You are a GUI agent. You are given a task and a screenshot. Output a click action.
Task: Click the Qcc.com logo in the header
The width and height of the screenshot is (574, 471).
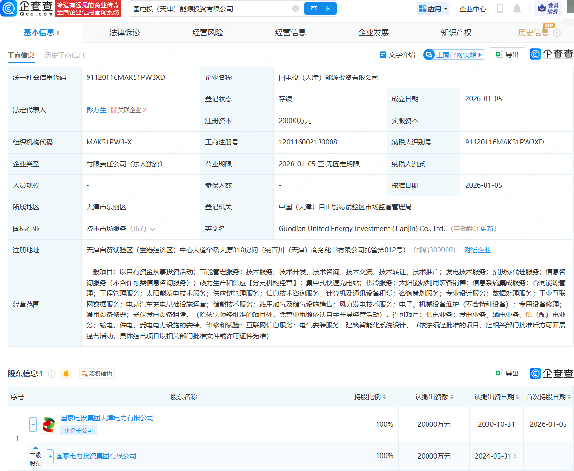(x=27, y=8)
